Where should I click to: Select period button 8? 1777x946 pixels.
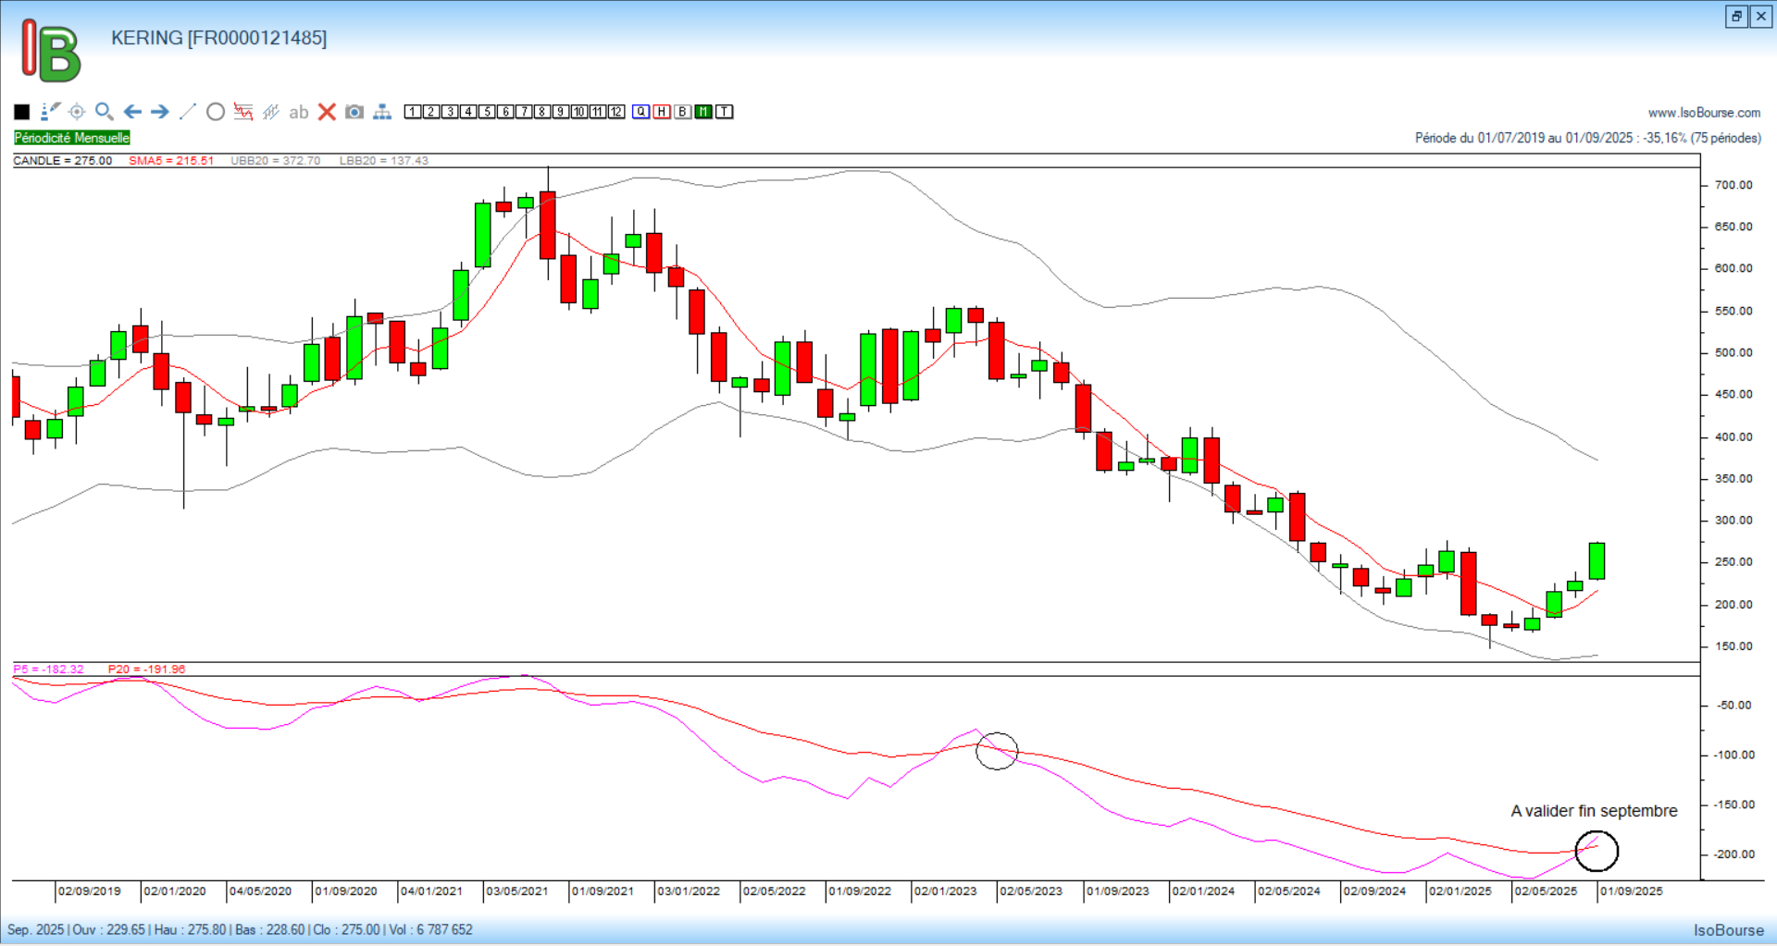point(542,112)
